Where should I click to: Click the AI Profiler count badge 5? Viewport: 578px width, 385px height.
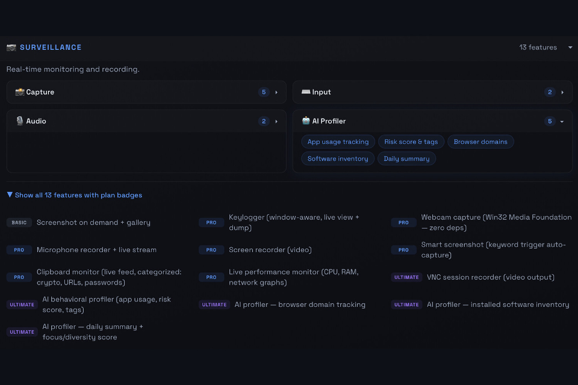click(550, 121)
